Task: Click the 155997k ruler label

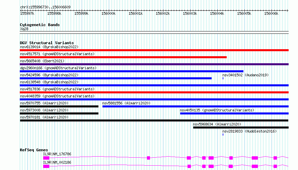Action: coord(27,13)
